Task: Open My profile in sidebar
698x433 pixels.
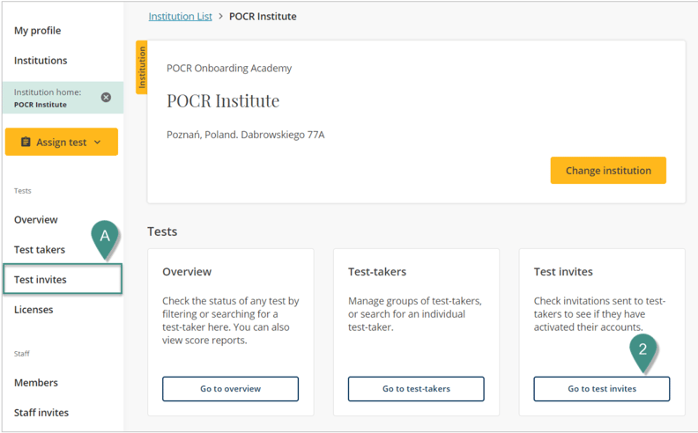Action: 37,31
